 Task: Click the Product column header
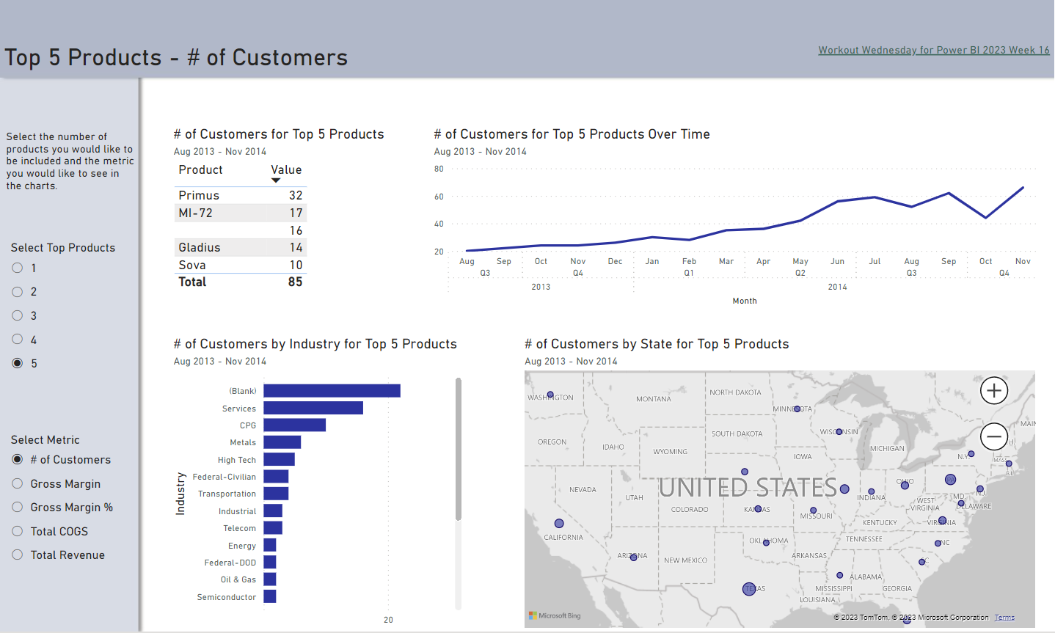[200, 170]
